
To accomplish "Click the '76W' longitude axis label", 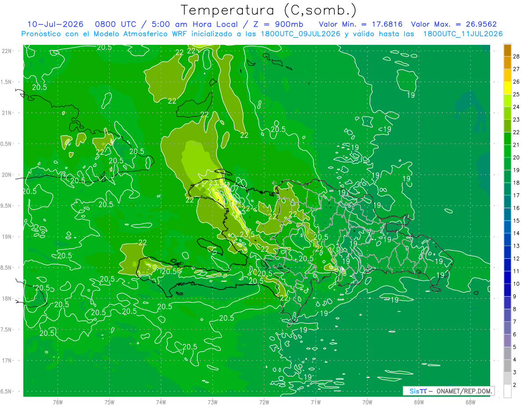I will click(x=58, y=402).
